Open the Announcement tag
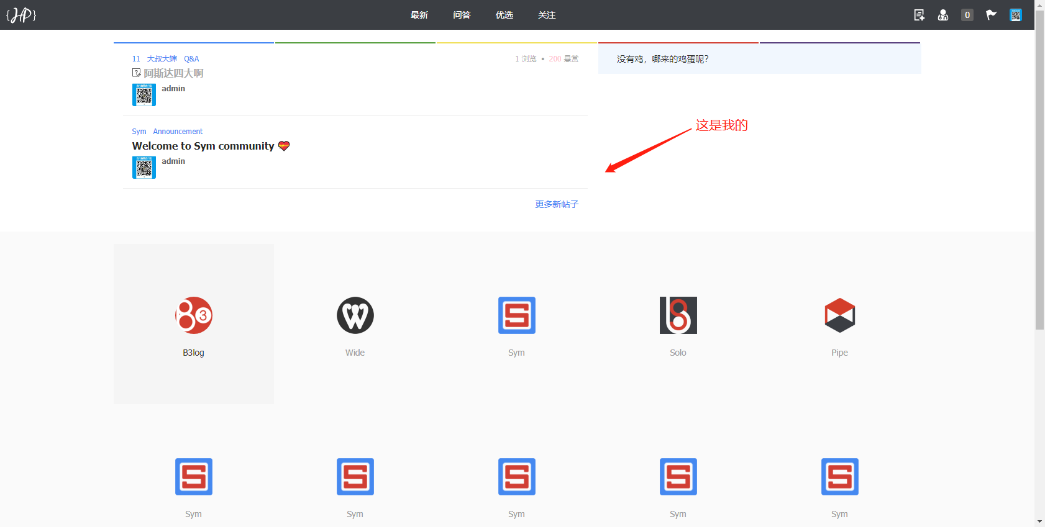Screen dimensions: 1045x527 [x=178, y=132]
